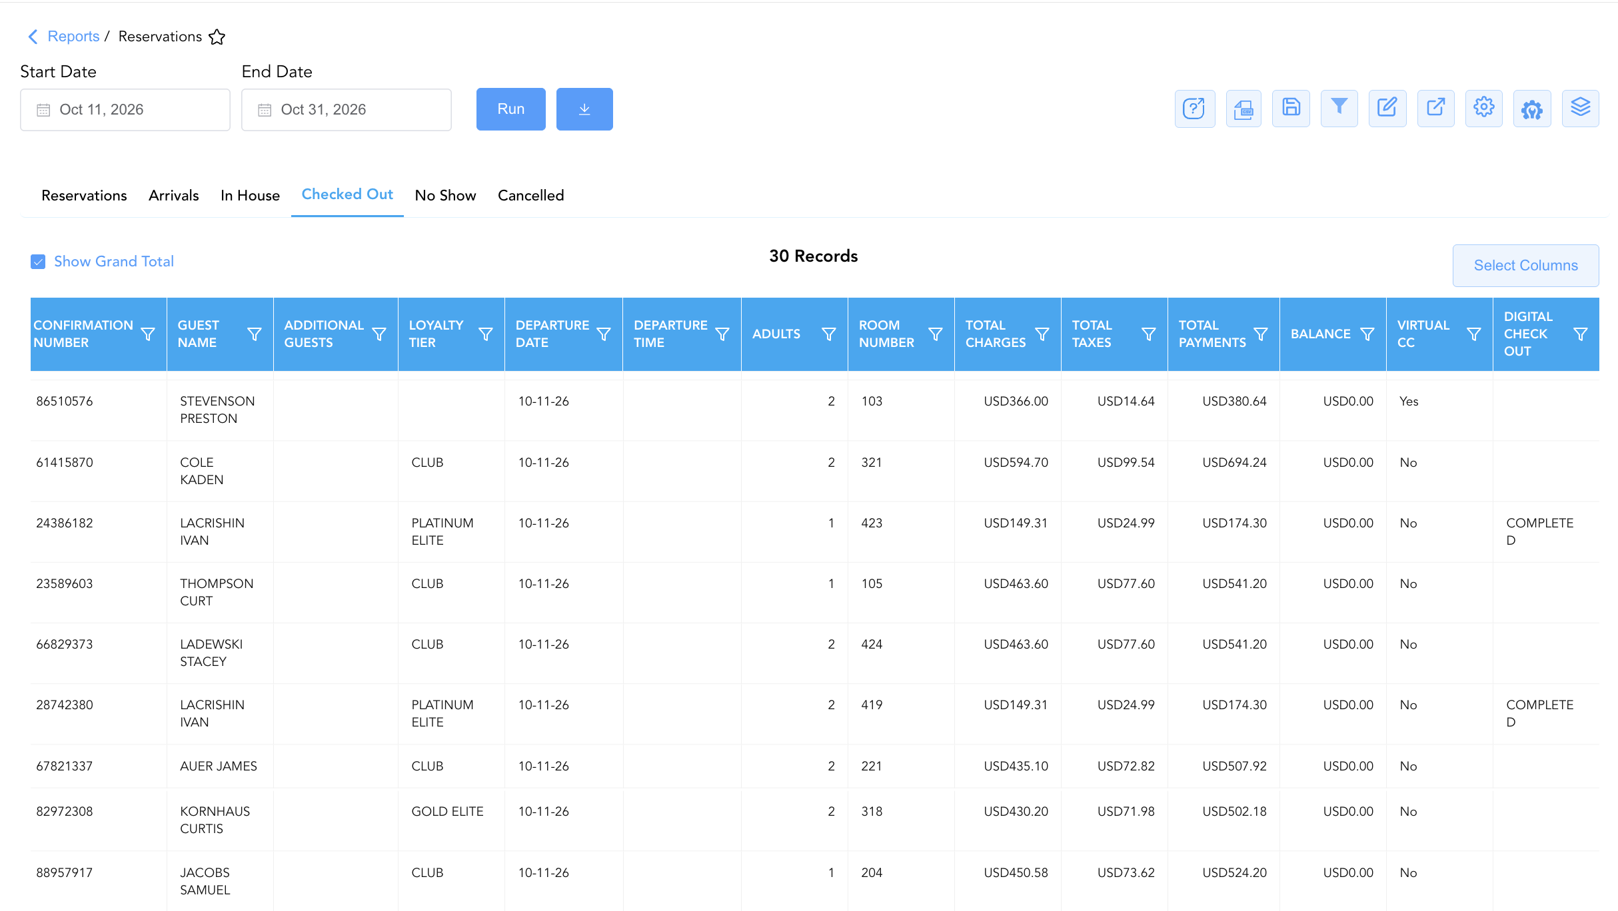Switch to the No Show tab

[445, 196]
